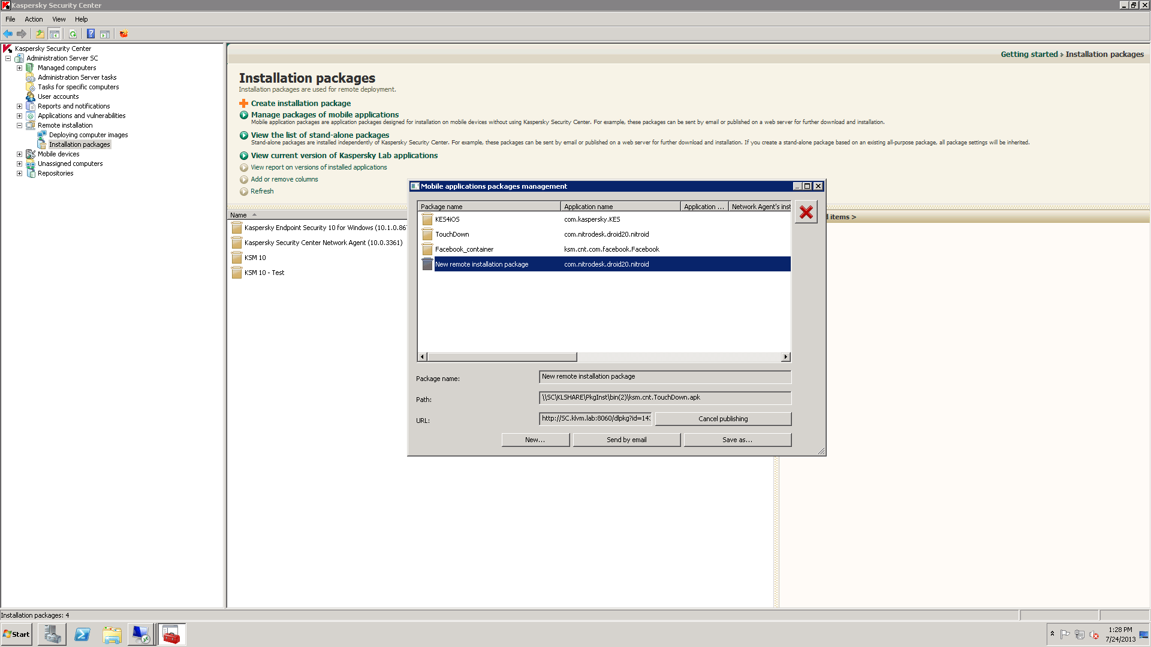Click the Path input field
This screenshot has height=647, width=1151.
(665, 397)
